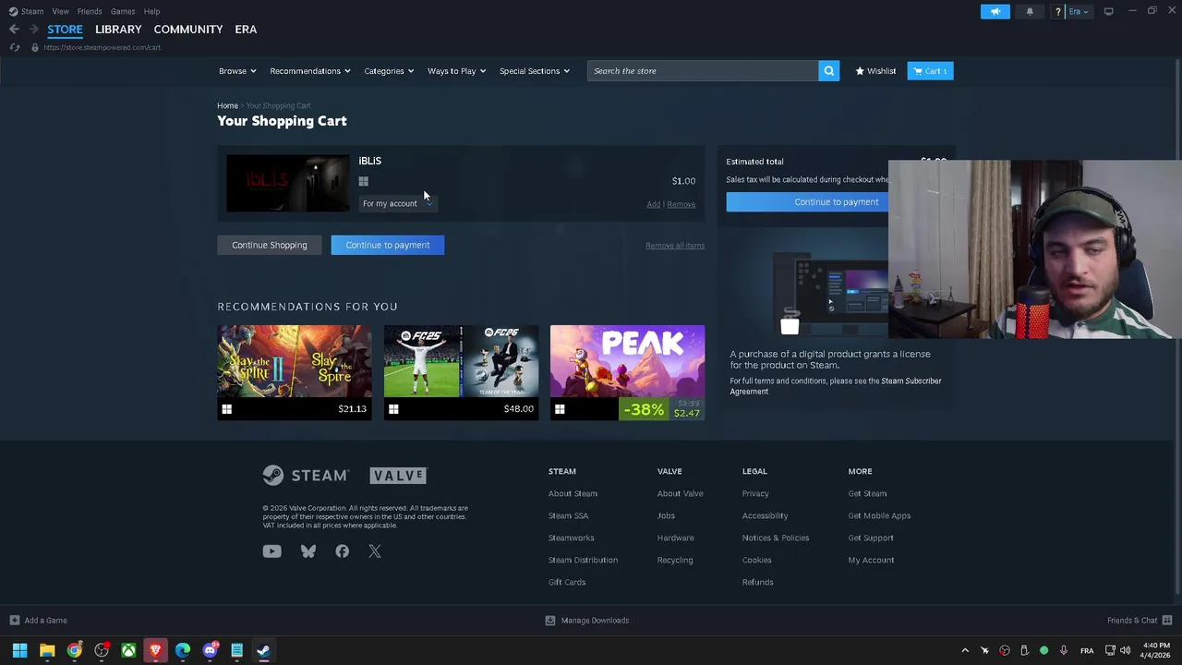The width and height of the screenshot is (1182, 665).
Task: Open the Steam menu
Action: click(26, 11)
